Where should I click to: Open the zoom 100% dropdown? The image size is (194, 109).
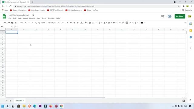coord(22,23)
